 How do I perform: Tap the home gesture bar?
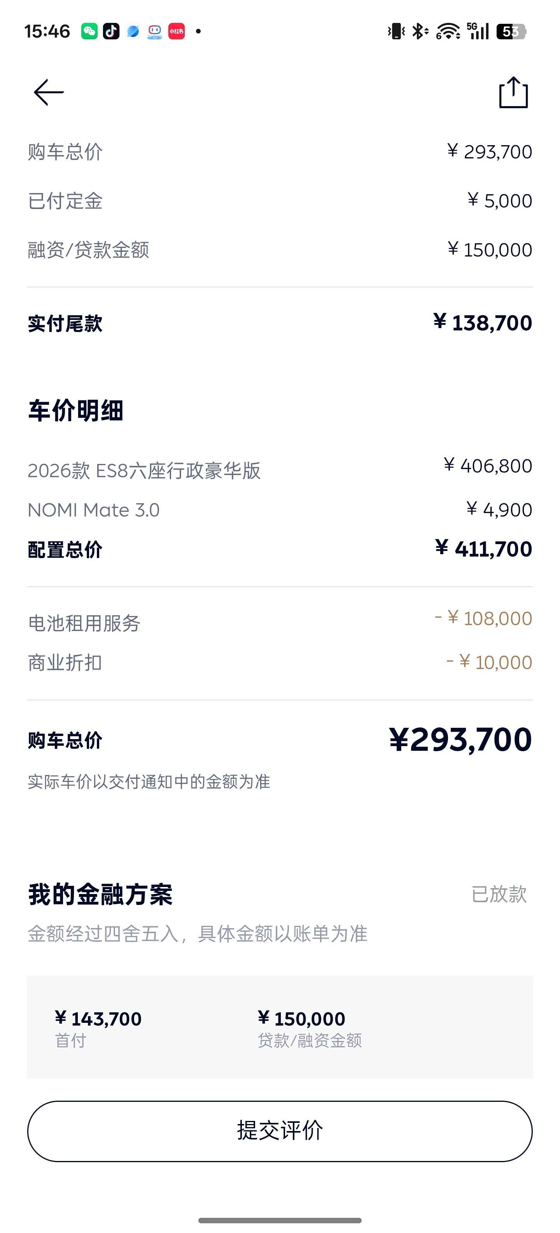pos(280,1220)
